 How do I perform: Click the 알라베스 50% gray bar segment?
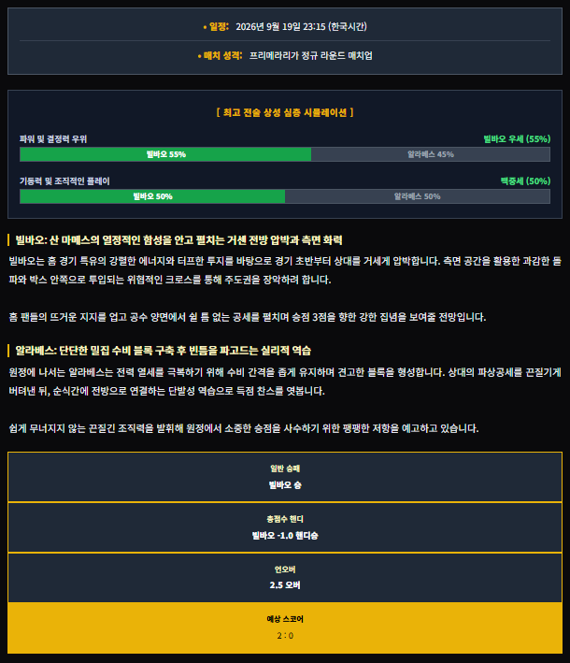(418, 196)
